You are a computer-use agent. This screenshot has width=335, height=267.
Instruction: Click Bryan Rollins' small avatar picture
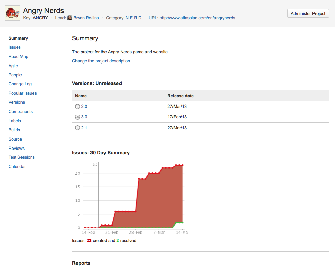tap(70, 18)
